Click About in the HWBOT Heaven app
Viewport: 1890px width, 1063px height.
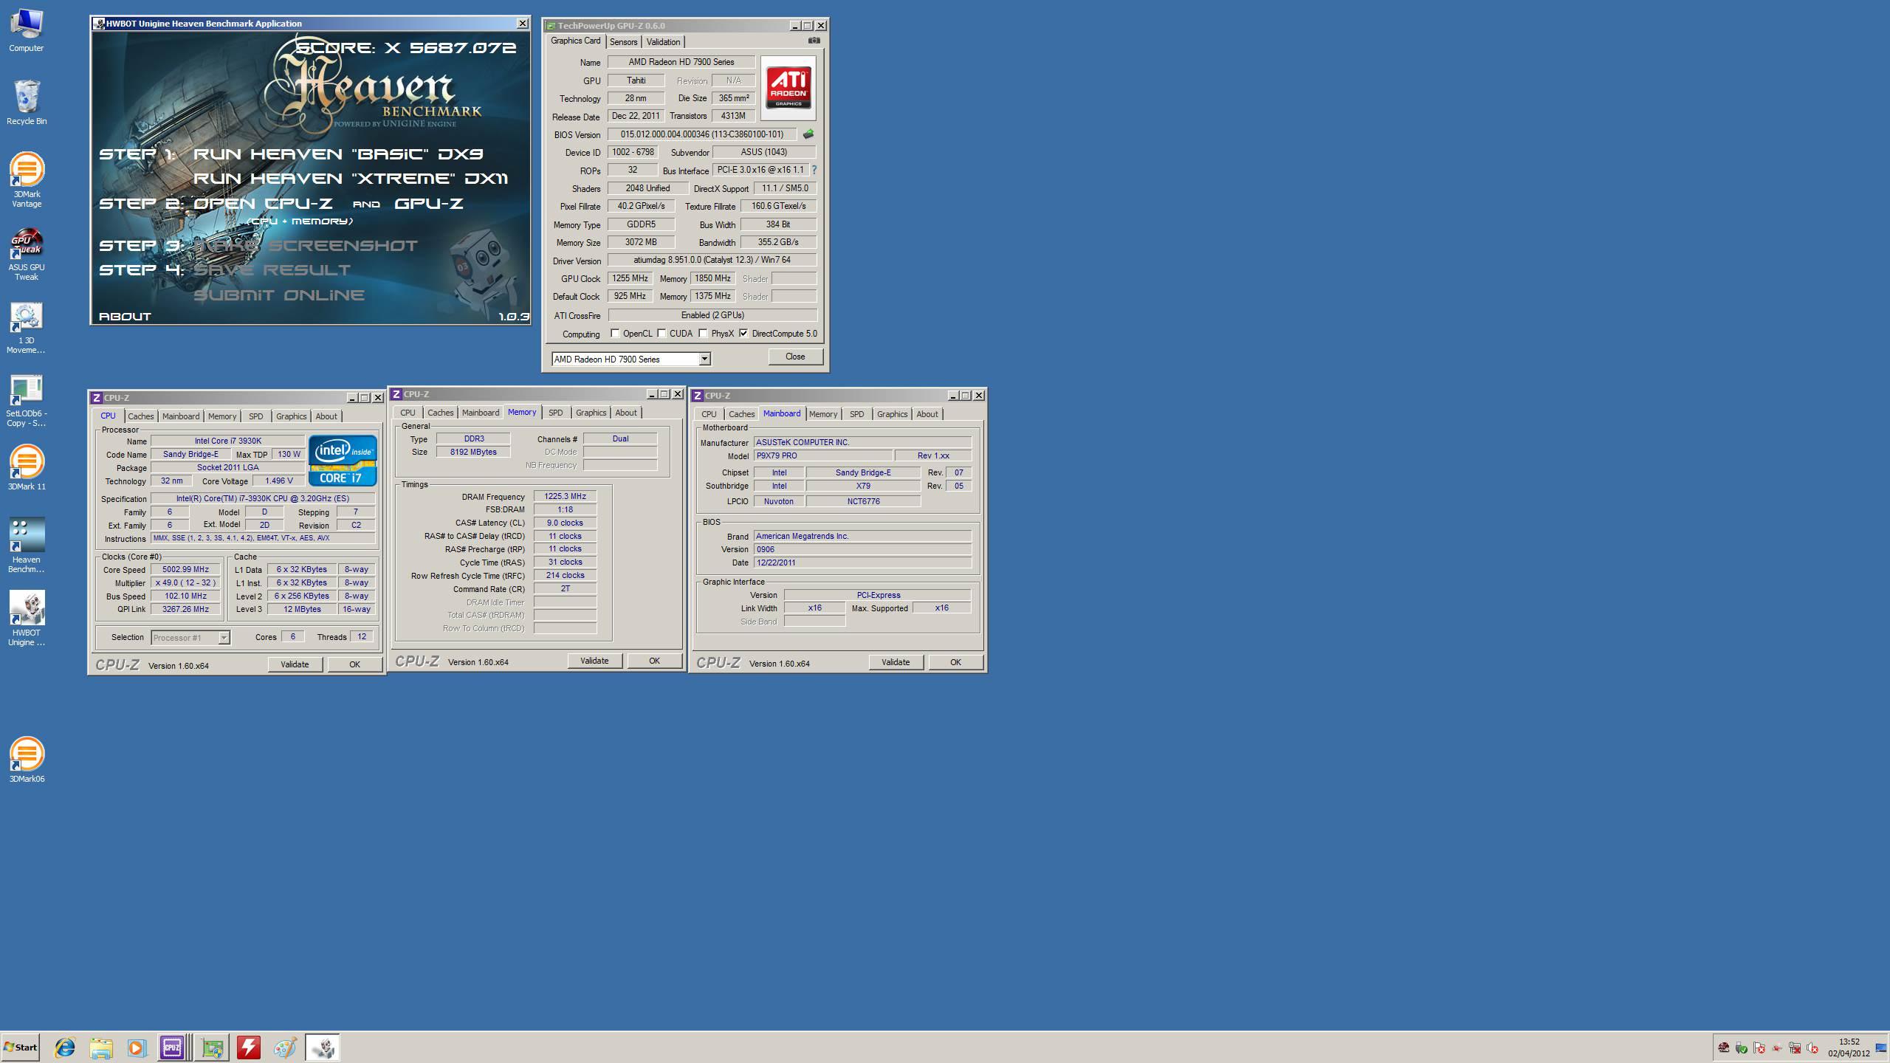125,316
